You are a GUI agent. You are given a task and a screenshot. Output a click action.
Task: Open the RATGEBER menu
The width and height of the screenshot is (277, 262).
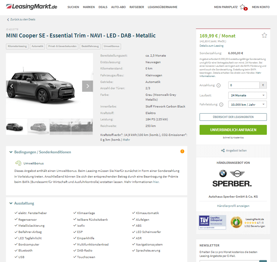pyautogui.click(x=137, y=7)
